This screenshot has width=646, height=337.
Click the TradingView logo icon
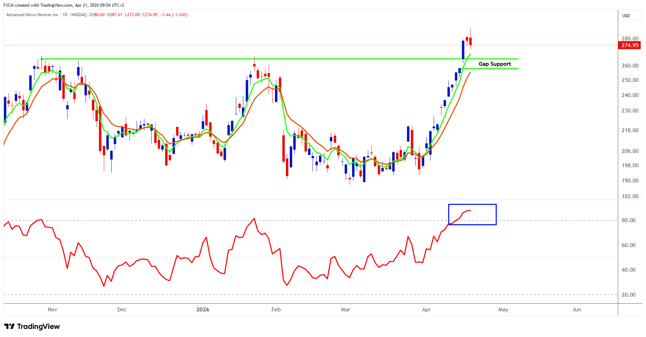pyautogui.click(x=9, y=326)
